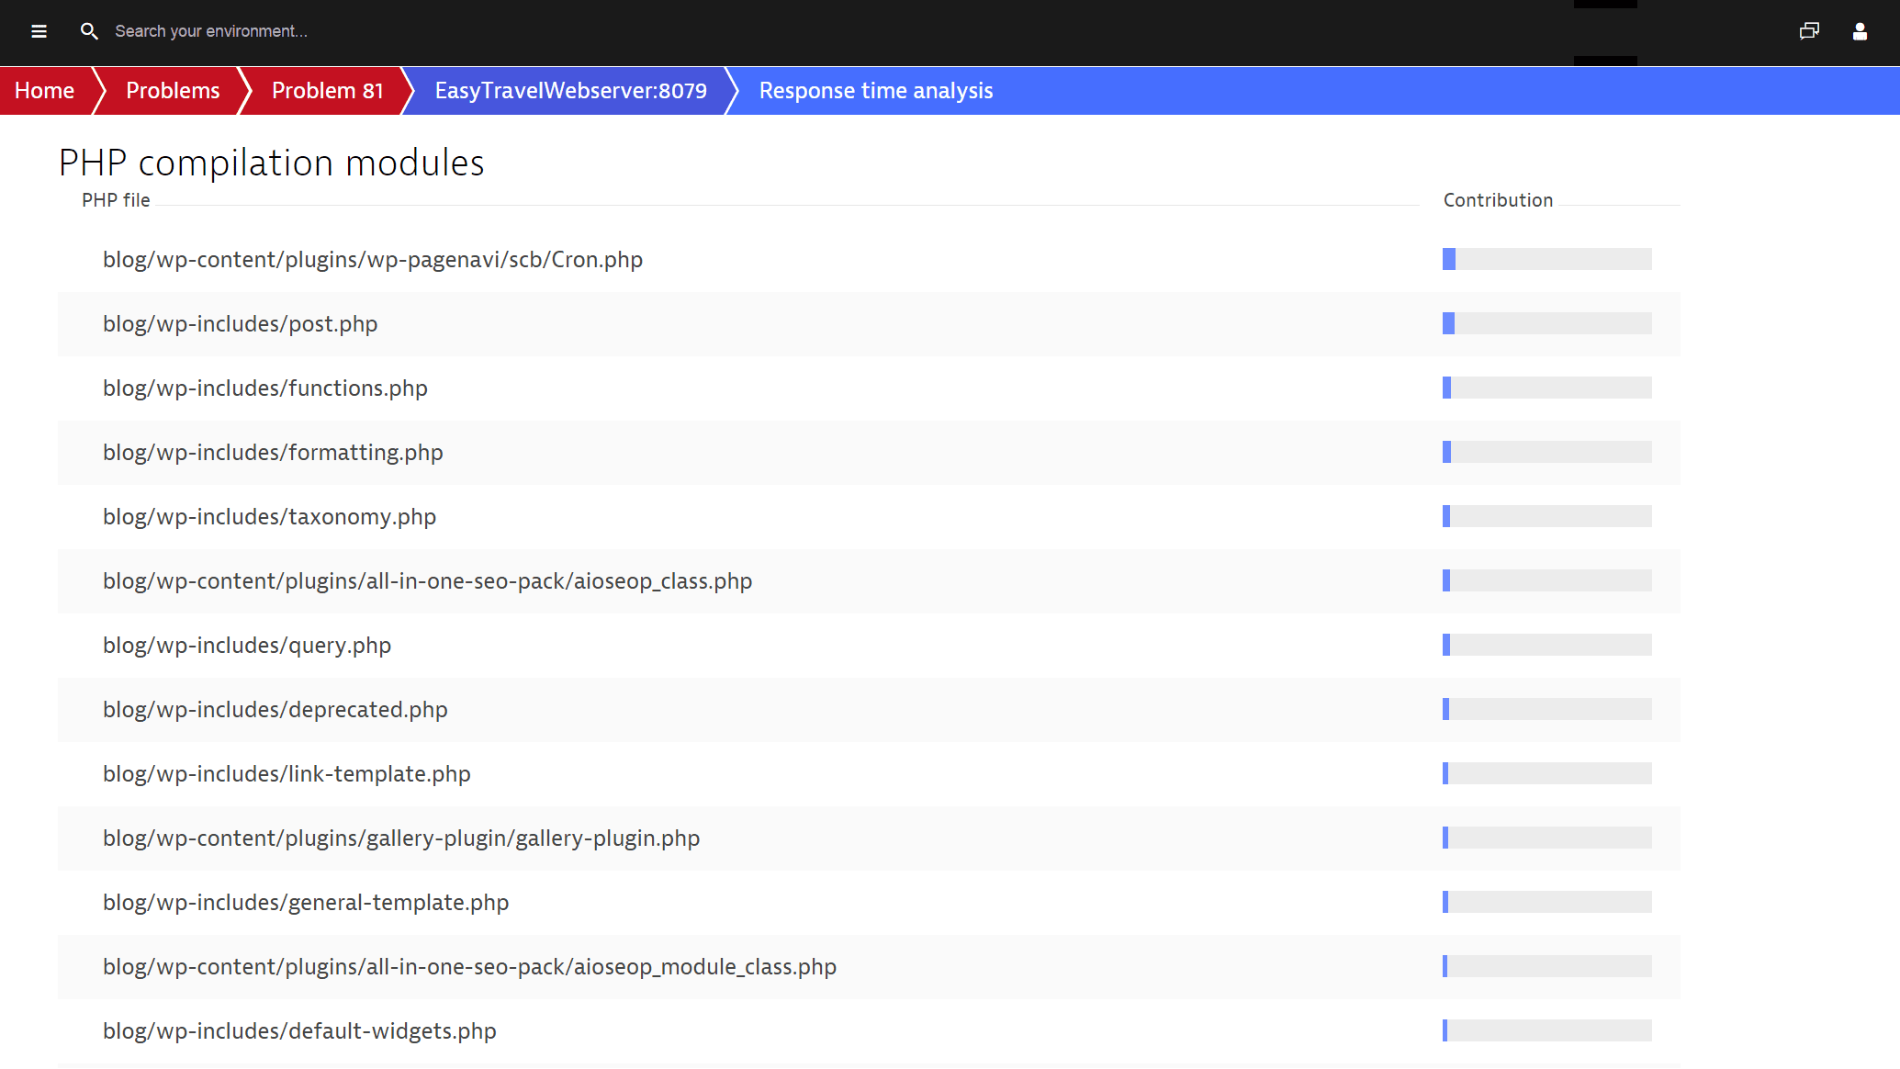Viewport: 1900px width, 1069px height.
Task: Open the dashboards window icon
Action: [1809, 31]
